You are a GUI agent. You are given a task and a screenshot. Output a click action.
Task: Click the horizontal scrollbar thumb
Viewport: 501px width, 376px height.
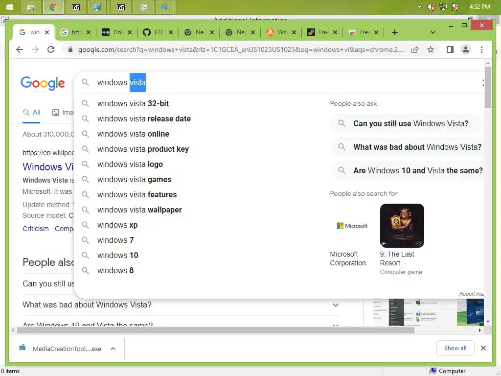tap(216, 330)
